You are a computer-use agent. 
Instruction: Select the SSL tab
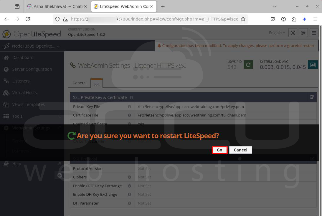click(x=97, y=83)
